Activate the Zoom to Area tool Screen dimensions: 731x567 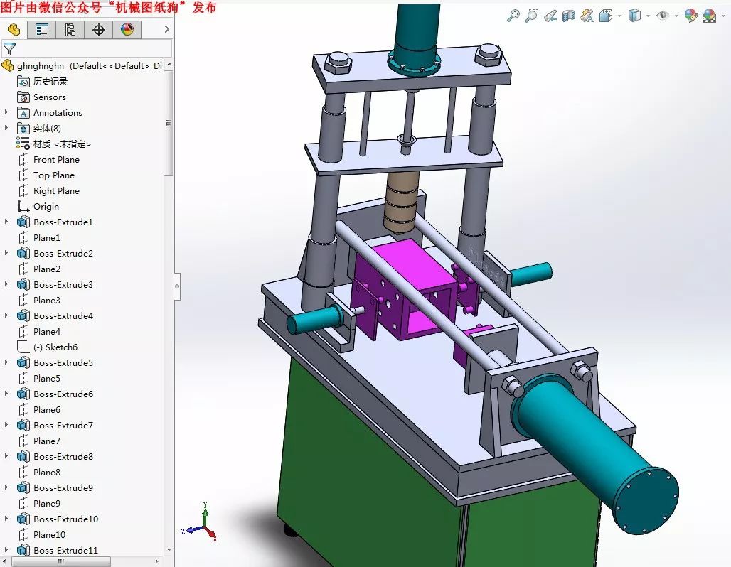[x=532, y=16]
